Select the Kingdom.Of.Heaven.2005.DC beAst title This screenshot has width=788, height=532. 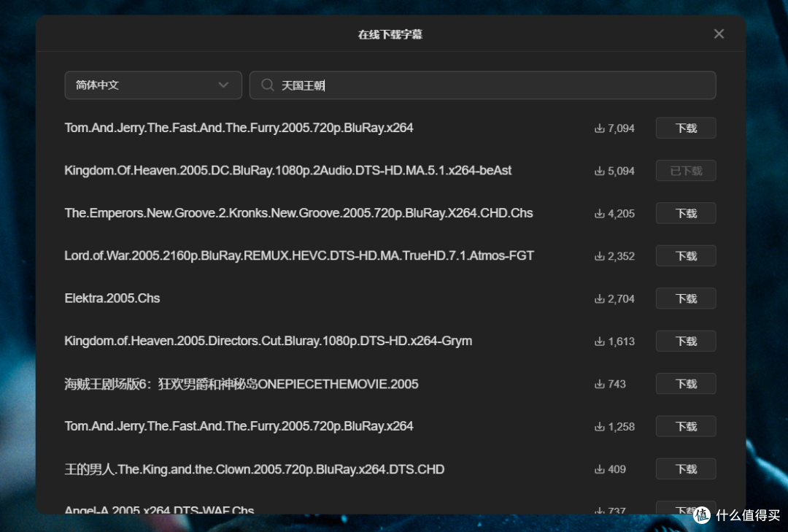coord(288,171)
